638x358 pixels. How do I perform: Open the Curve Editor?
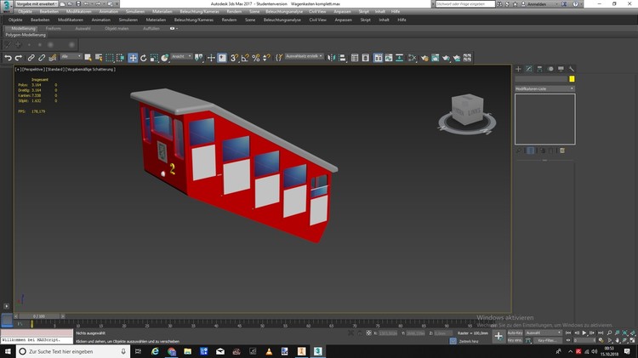(x=389, y=58)
